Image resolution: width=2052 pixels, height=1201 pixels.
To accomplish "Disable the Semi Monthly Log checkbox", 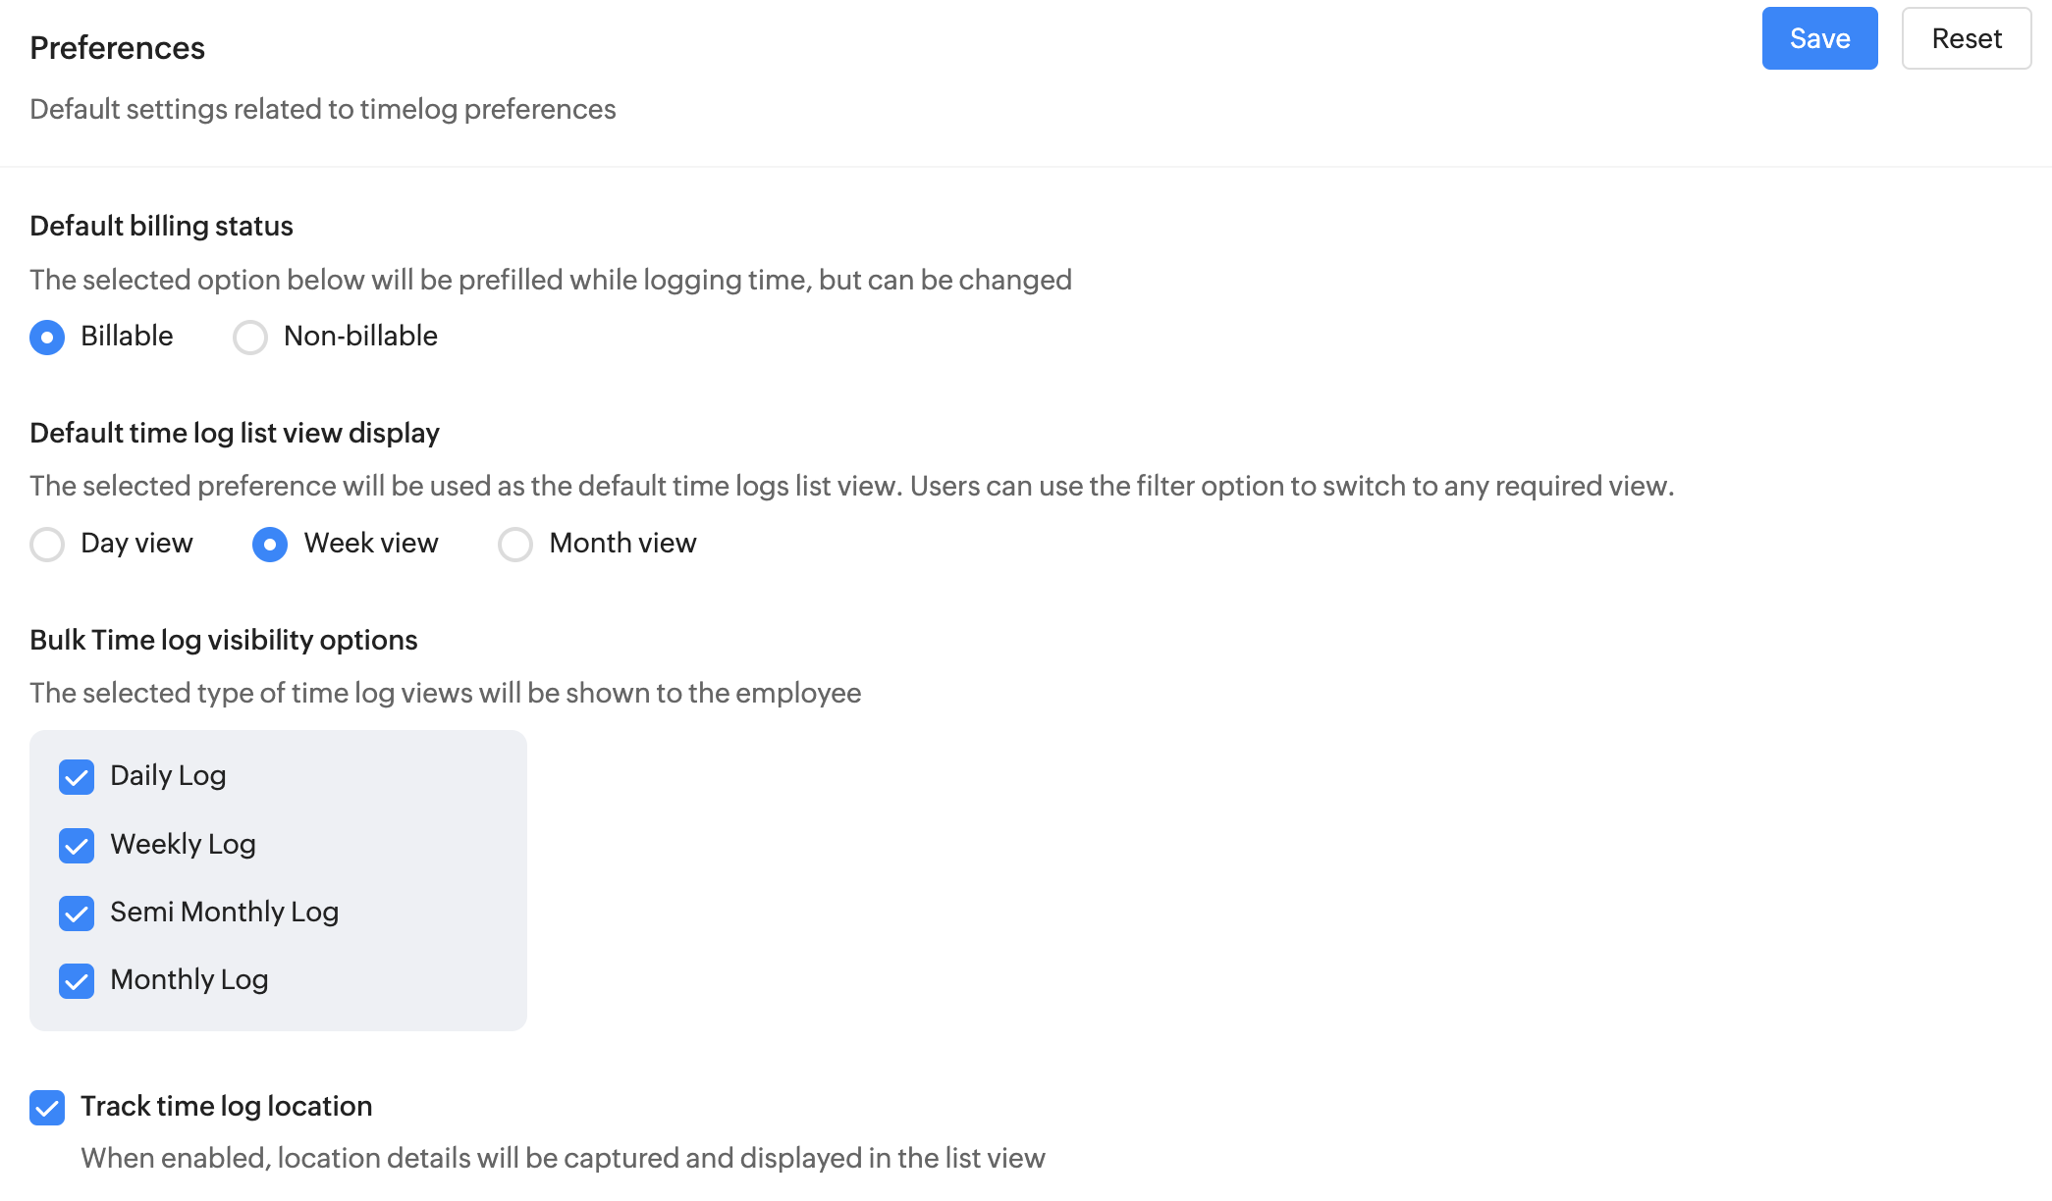I will click(x=77, y=914).
